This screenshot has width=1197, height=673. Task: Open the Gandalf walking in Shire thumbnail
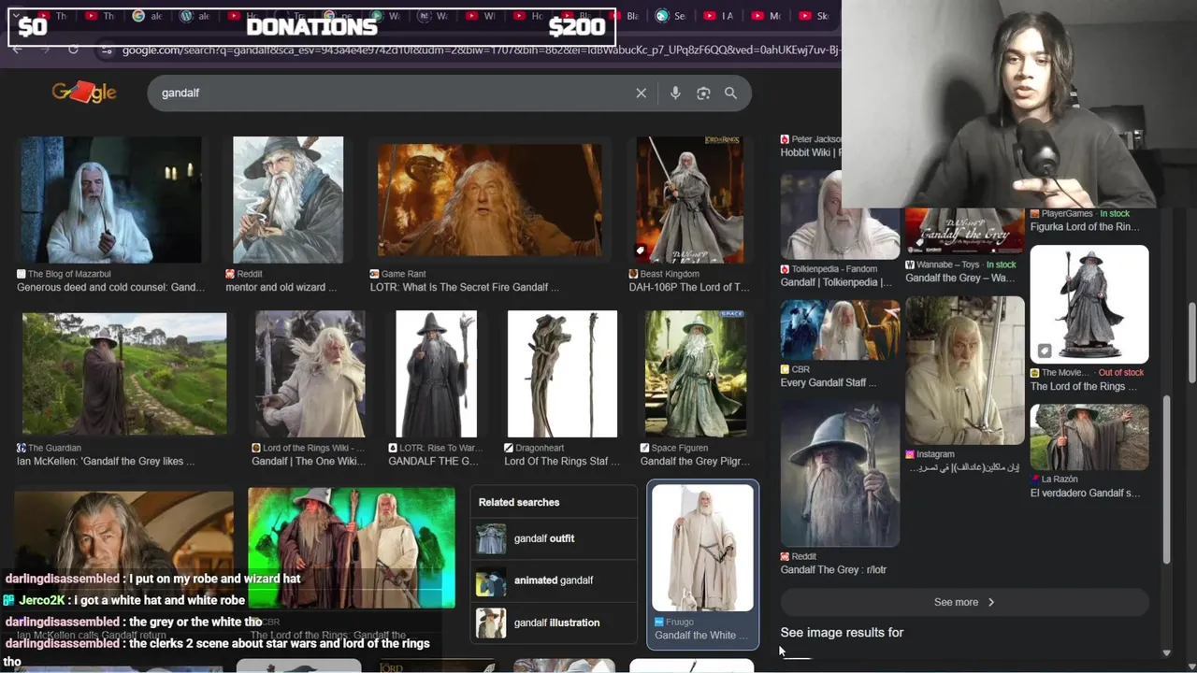tap(124, 374)
